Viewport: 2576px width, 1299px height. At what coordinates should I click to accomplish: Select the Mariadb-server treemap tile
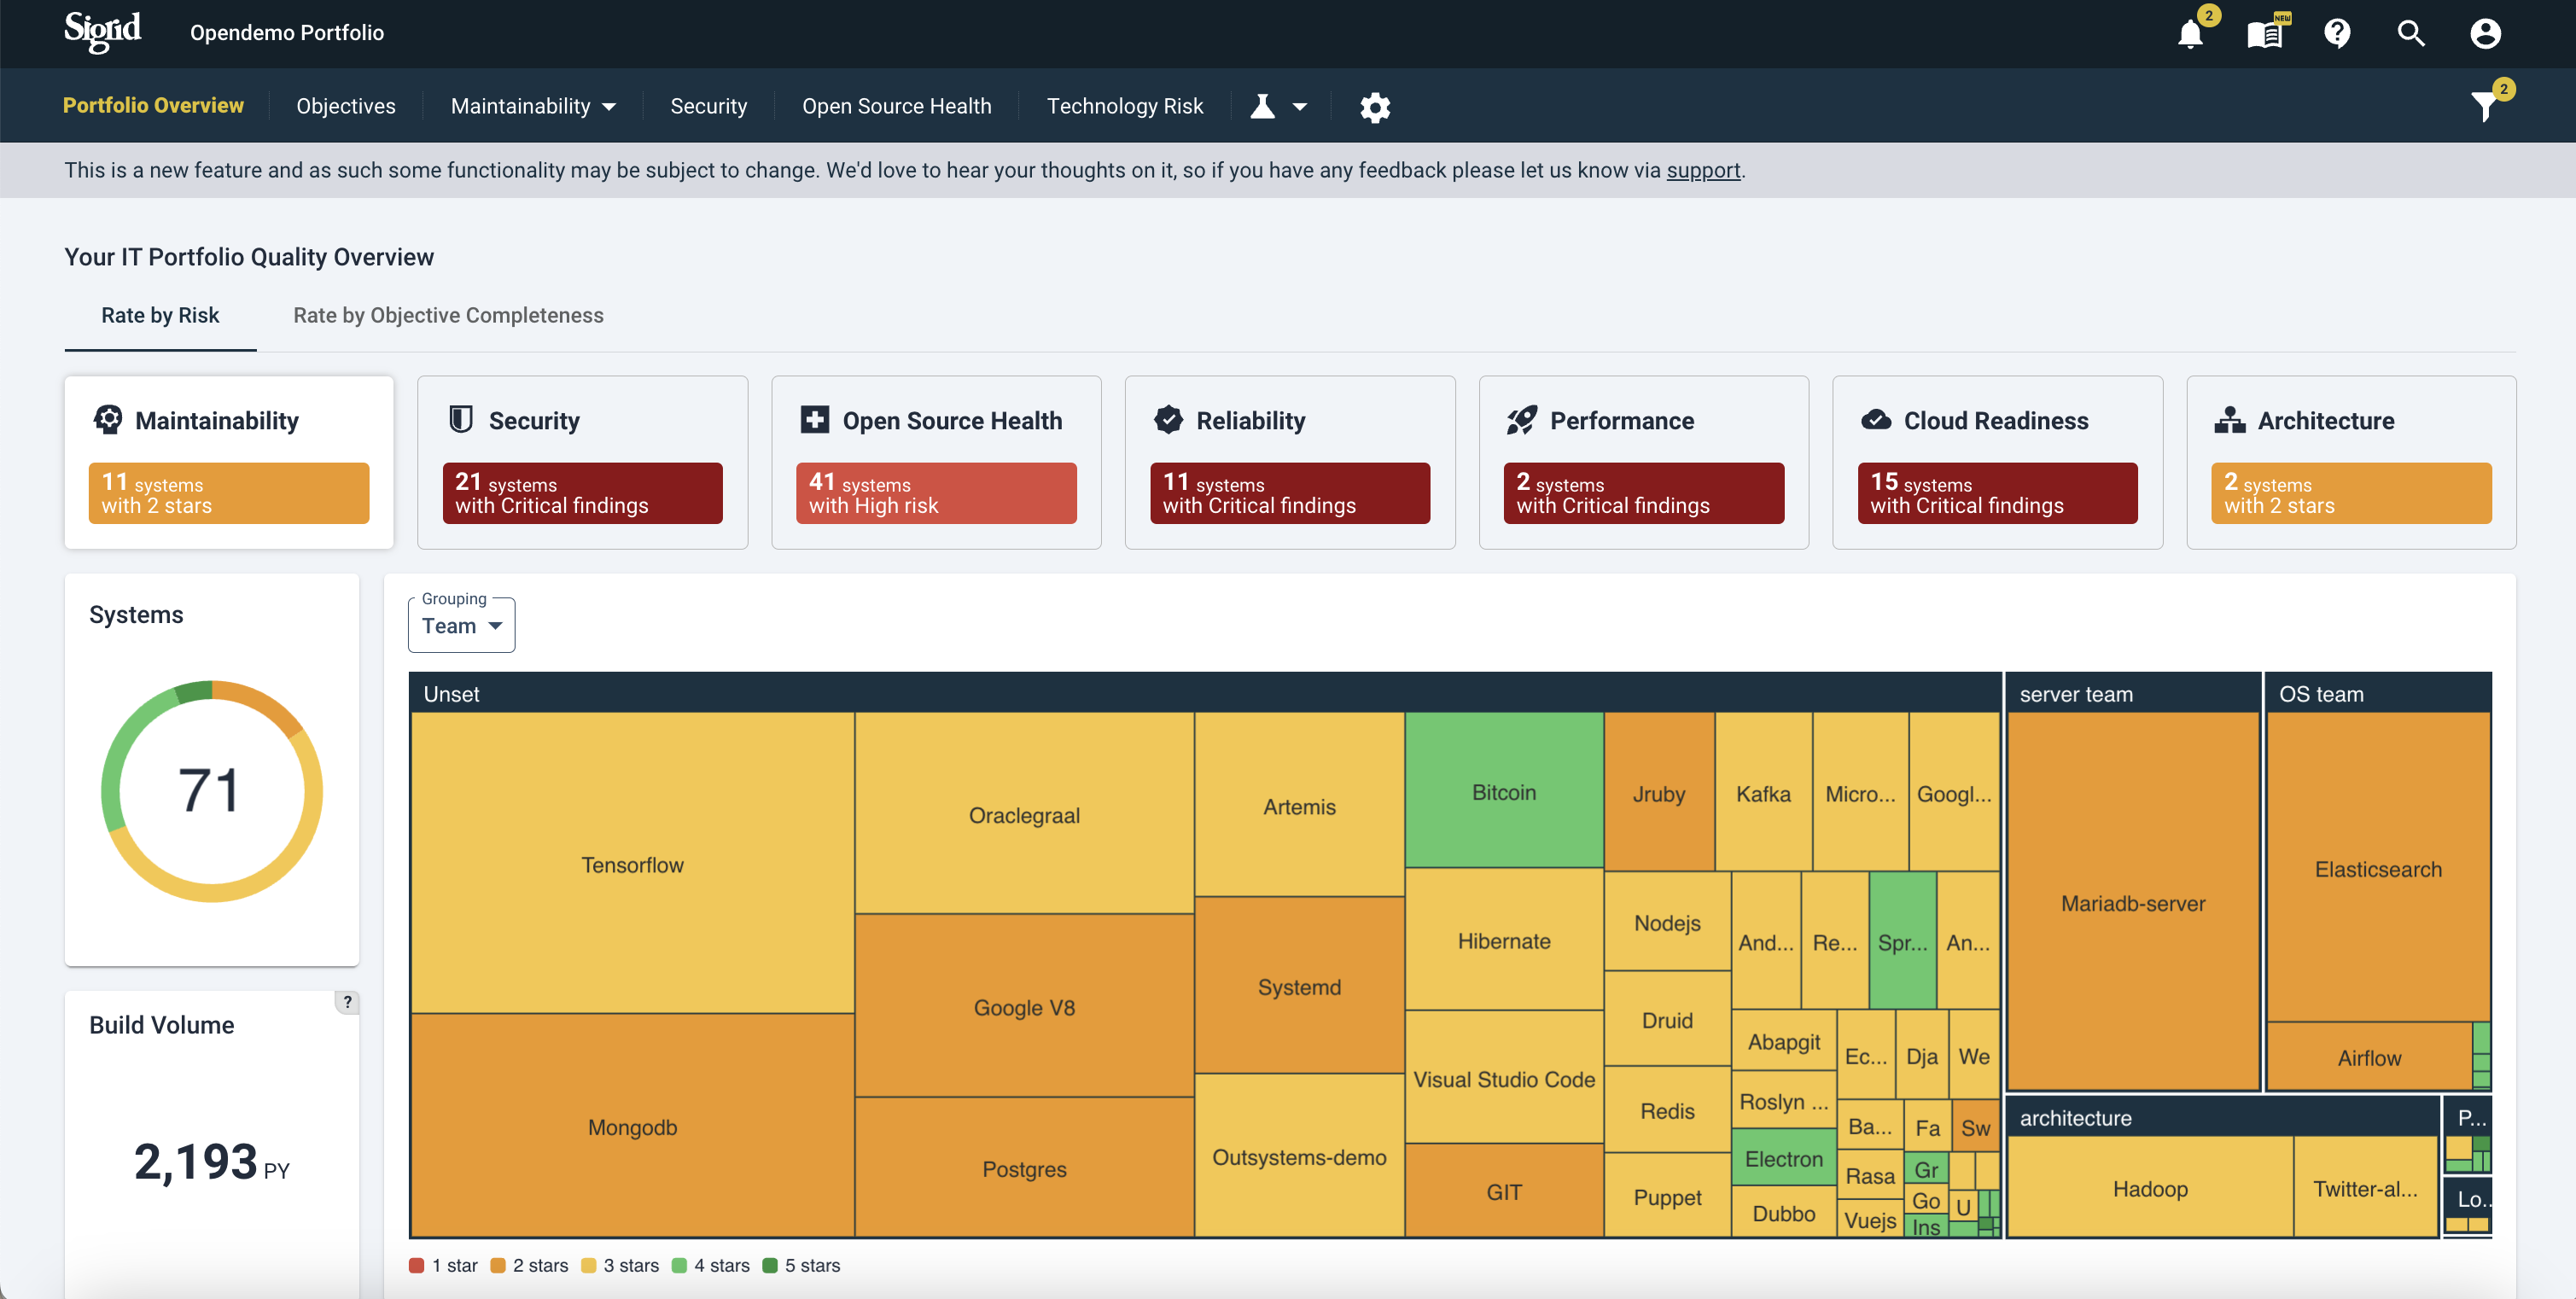2132,902
